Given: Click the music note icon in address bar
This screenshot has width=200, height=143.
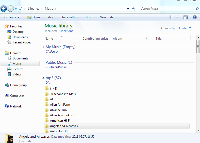Looking at the screenshot, I should [21, 9].
